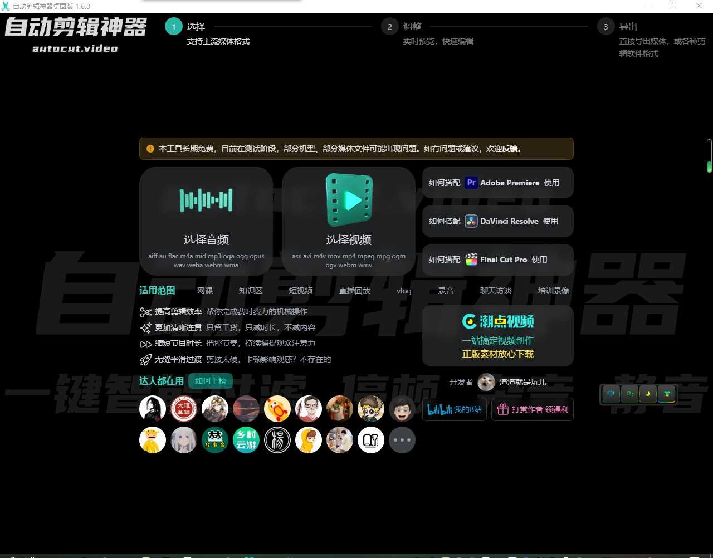Click the audio waveform icon to select audio
713x558 pixels.
tap(206, 200)
